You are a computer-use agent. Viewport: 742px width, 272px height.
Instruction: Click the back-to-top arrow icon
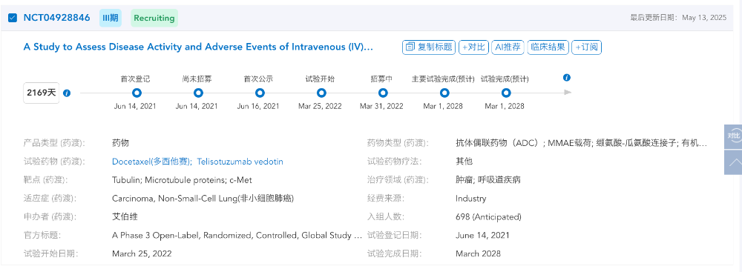(x=734, y=162)
